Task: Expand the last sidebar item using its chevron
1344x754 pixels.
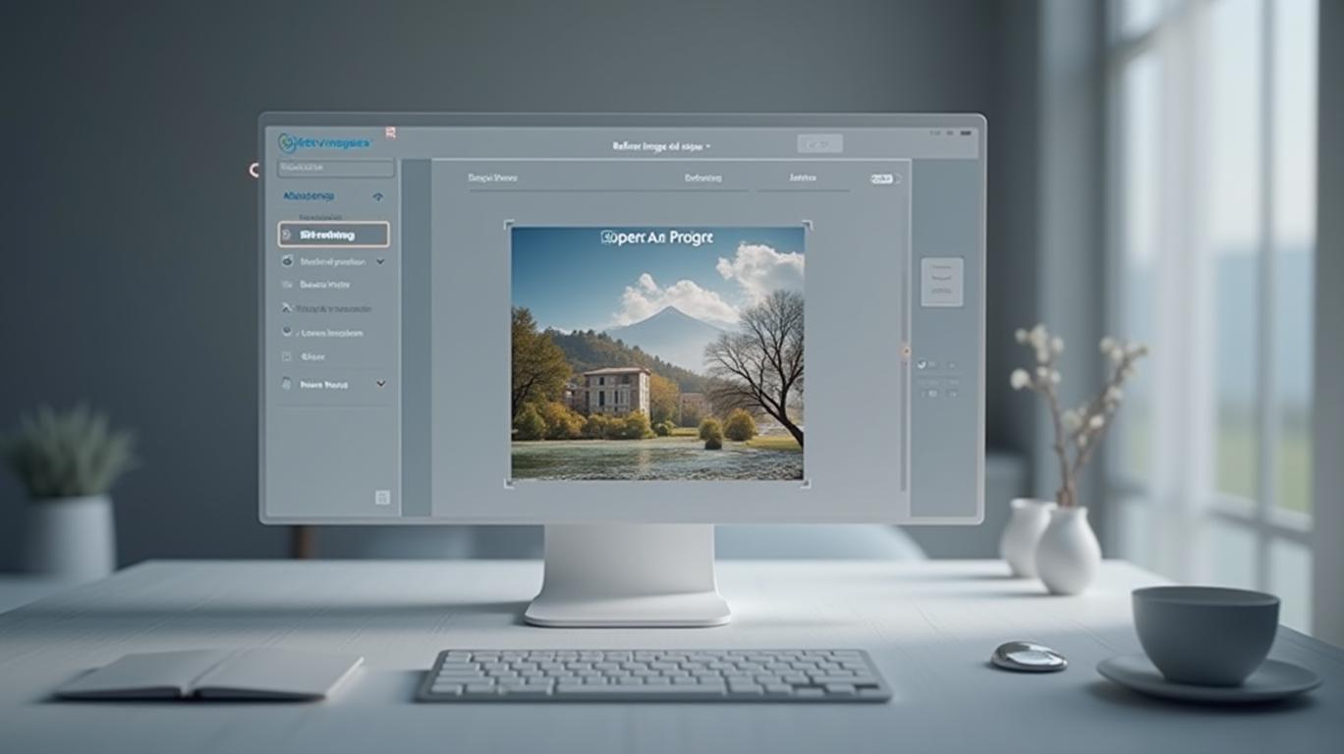Action: coord(380,384)
